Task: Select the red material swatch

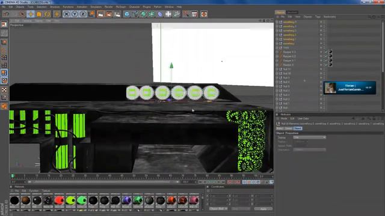Action: [59, 200]
